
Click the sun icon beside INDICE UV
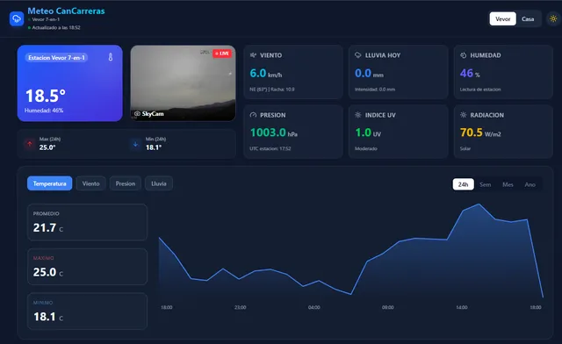357,115
